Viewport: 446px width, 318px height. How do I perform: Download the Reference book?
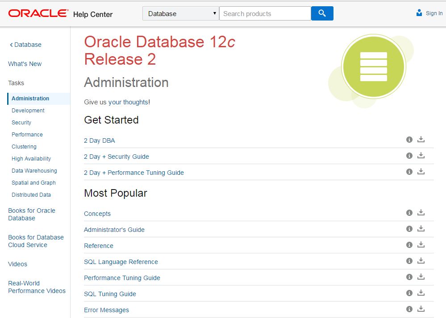pyautogui.click(x=421, y=244)
